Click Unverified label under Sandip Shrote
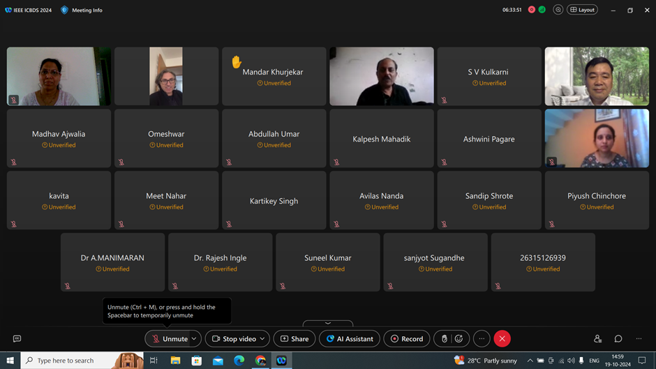 click(489, 207)
